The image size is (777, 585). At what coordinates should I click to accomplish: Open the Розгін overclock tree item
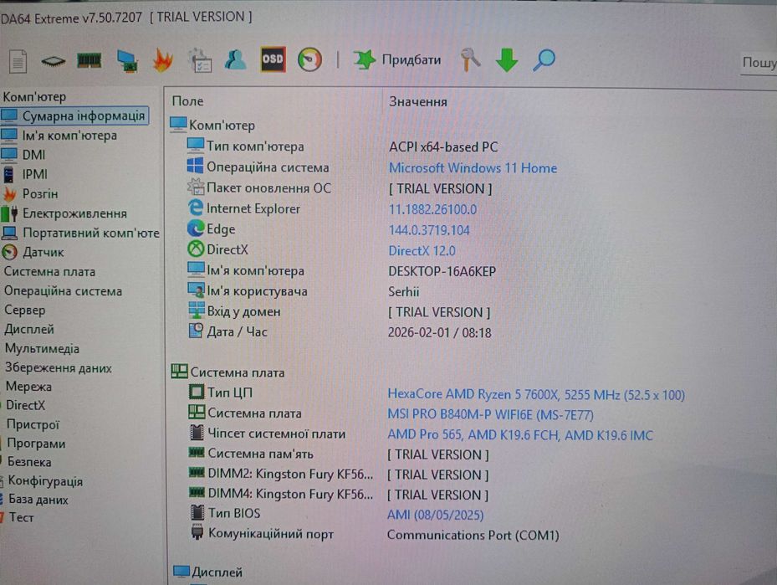tap(30, 194)
